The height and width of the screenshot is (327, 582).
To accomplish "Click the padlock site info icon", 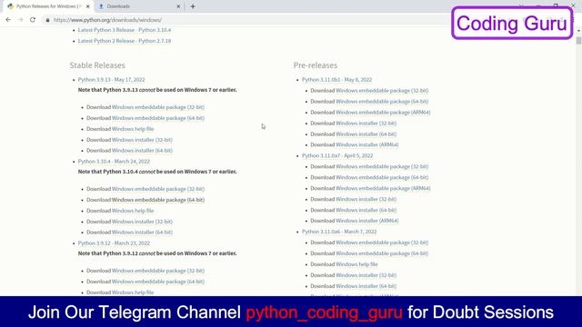I will (47, 20).
